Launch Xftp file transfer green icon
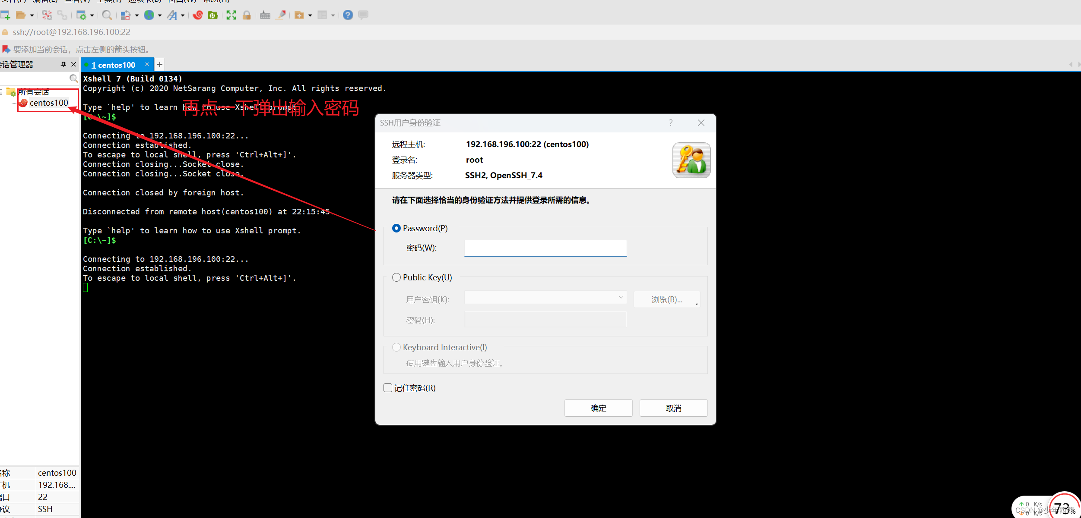 click(212, 15)
